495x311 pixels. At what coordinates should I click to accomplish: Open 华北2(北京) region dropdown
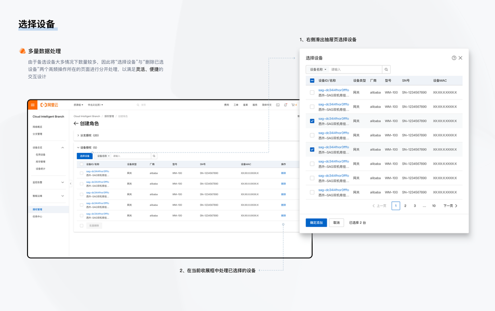96,105
